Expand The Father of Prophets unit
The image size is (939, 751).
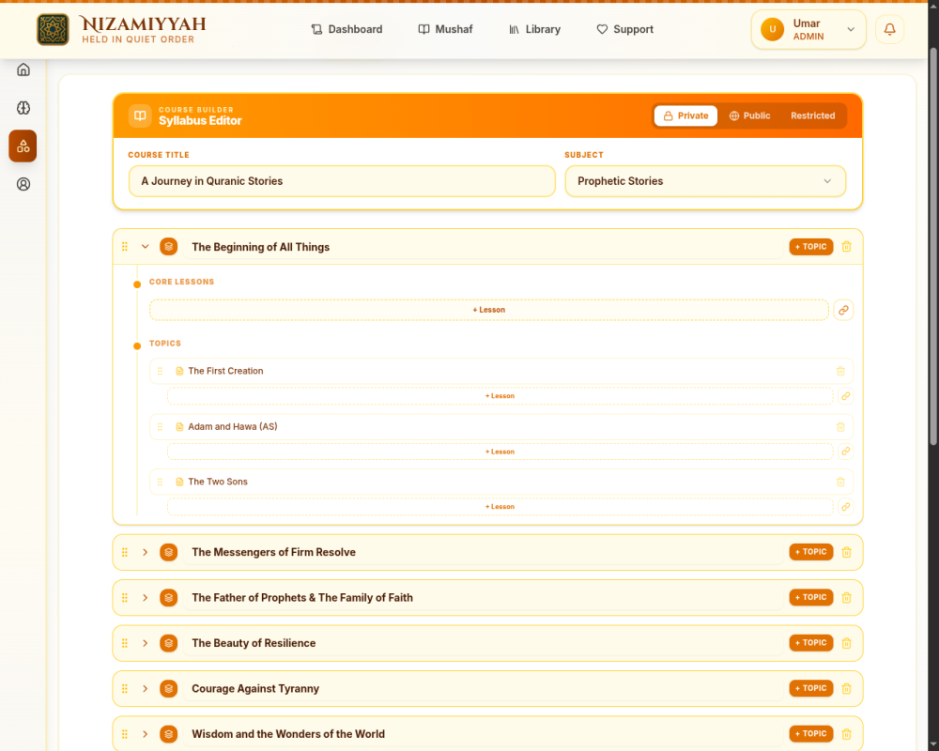point(145,598)
